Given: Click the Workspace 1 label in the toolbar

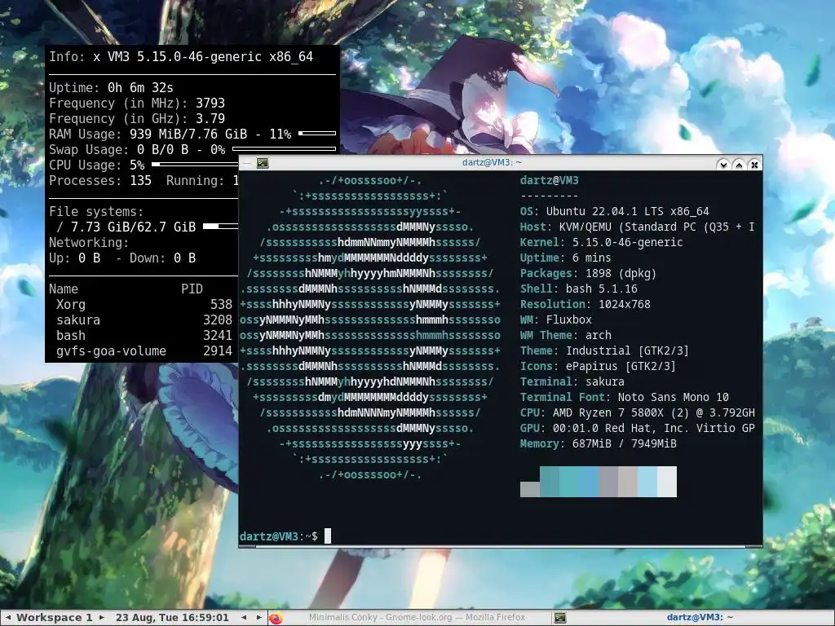Looking at the screenshot, I should 55,618.
